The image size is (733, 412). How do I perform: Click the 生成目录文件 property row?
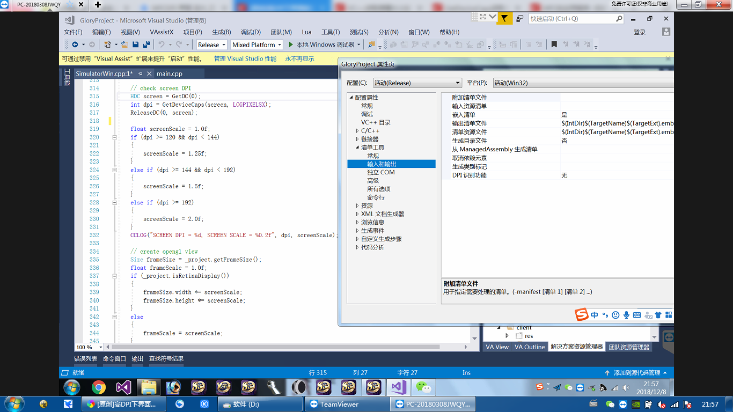coord(558,141)
